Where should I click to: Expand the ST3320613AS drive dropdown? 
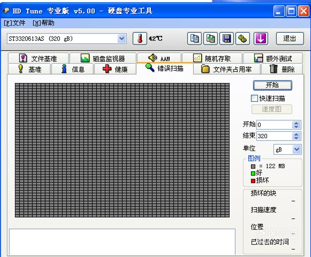[x=122, y=39]
